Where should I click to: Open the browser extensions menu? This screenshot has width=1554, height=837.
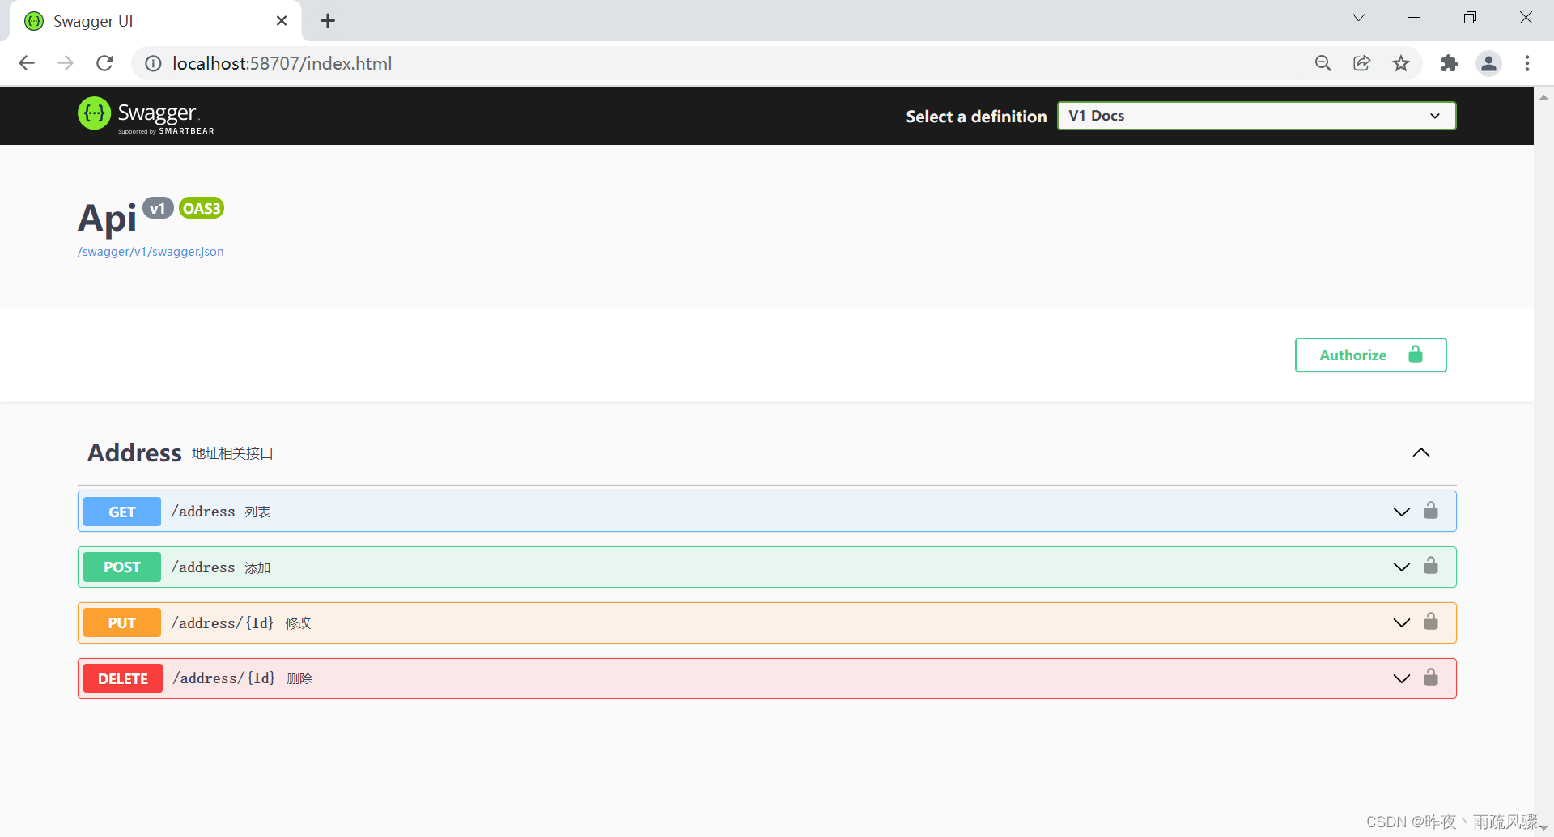[1450, 63]
